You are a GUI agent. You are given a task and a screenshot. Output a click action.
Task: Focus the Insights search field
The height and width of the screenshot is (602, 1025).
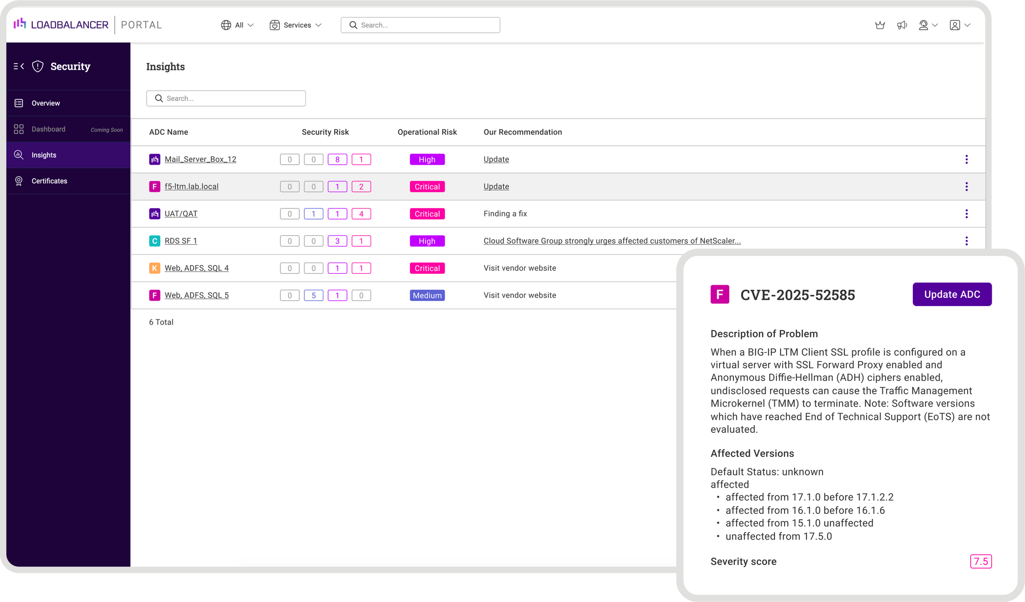coord(226,98)
